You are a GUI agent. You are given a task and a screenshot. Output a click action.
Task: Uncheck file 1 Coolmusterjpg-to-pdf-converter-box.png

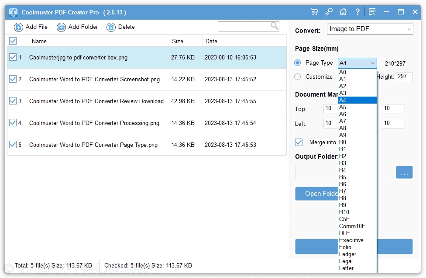[13, 57]
